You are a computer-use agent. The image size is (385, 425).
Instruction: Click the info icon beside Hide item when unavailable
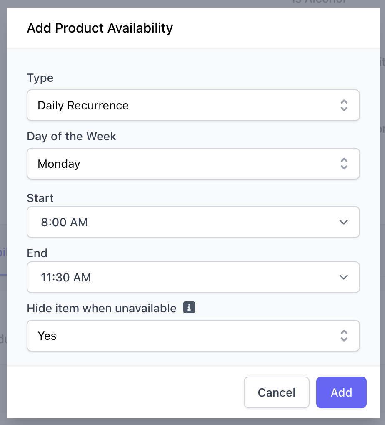[189, 307]
